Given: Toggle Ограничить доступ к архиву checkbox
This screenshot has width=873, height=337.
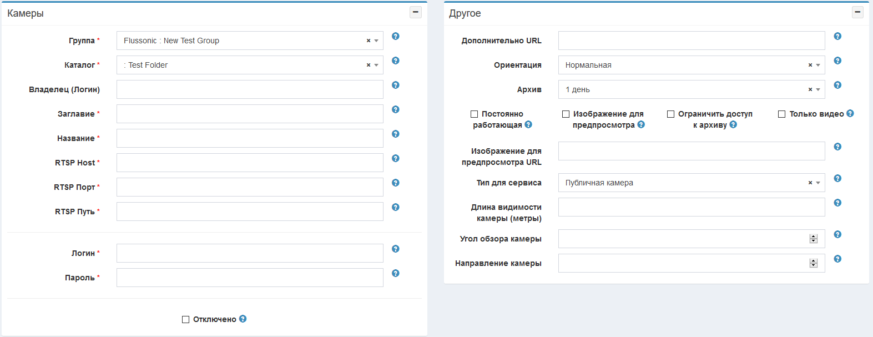Looking at the screenshot, I should pos(670,114).
